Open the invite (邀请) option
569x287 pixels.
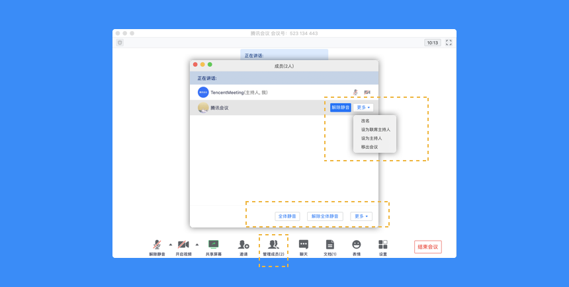pyautogui.click(x=243, y=248)
